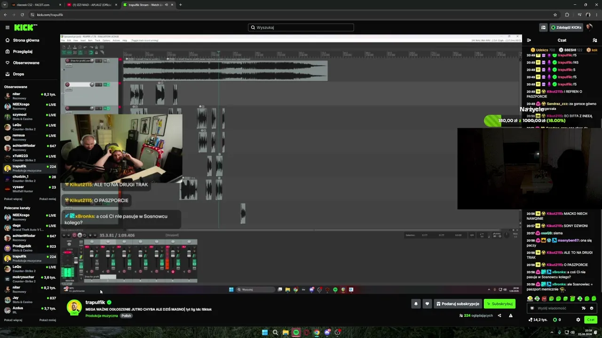Open vyseer's channel in the sidebar
The width and height of the screenshot is (602, 338).
pos(30,189)
